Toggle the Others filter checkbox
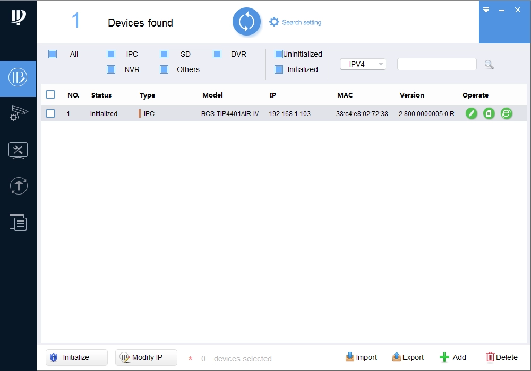Screen dimensions: 531x371 164,69
